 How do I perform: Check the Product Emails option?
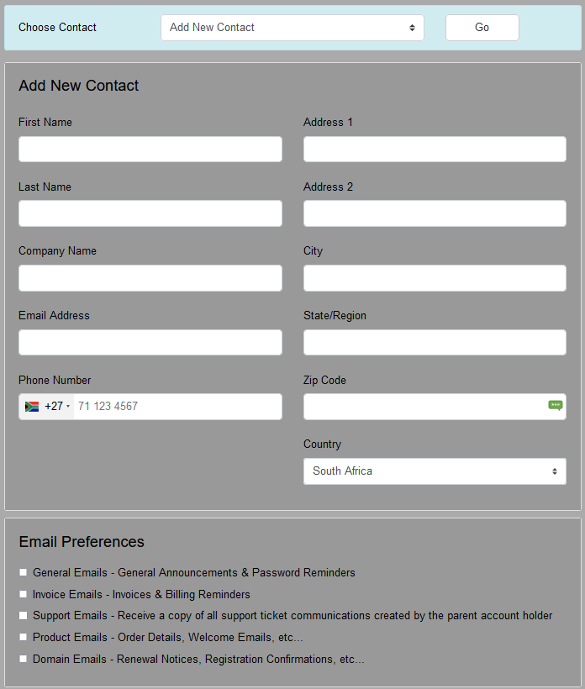[x=23, y=637]
